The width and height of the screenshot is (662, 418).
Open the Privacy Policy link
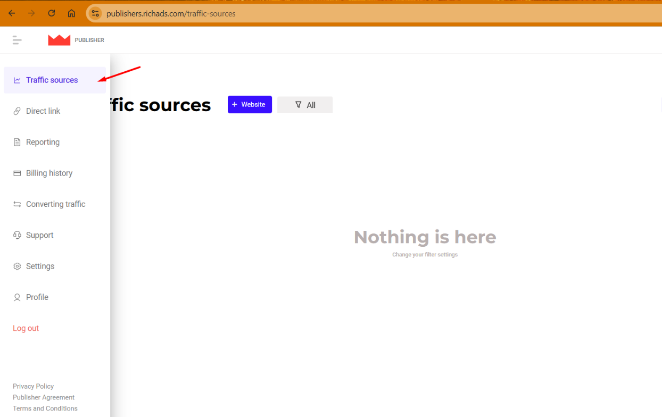33,386
